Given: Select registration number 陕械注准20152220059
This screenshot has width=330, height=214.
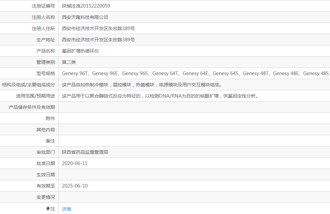Looking at the screenshot, I should 86,6.
